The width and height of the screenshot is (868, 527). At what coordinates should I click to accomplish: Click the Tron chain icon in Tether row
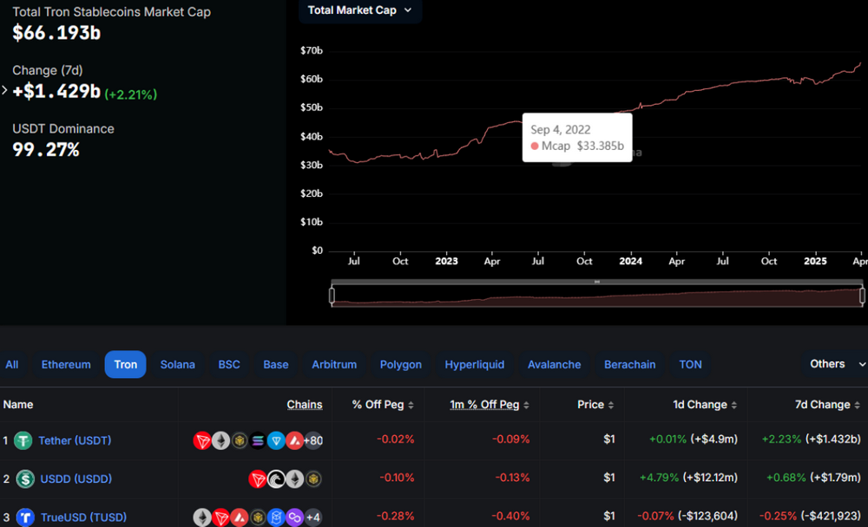click(x=202, y=441)
